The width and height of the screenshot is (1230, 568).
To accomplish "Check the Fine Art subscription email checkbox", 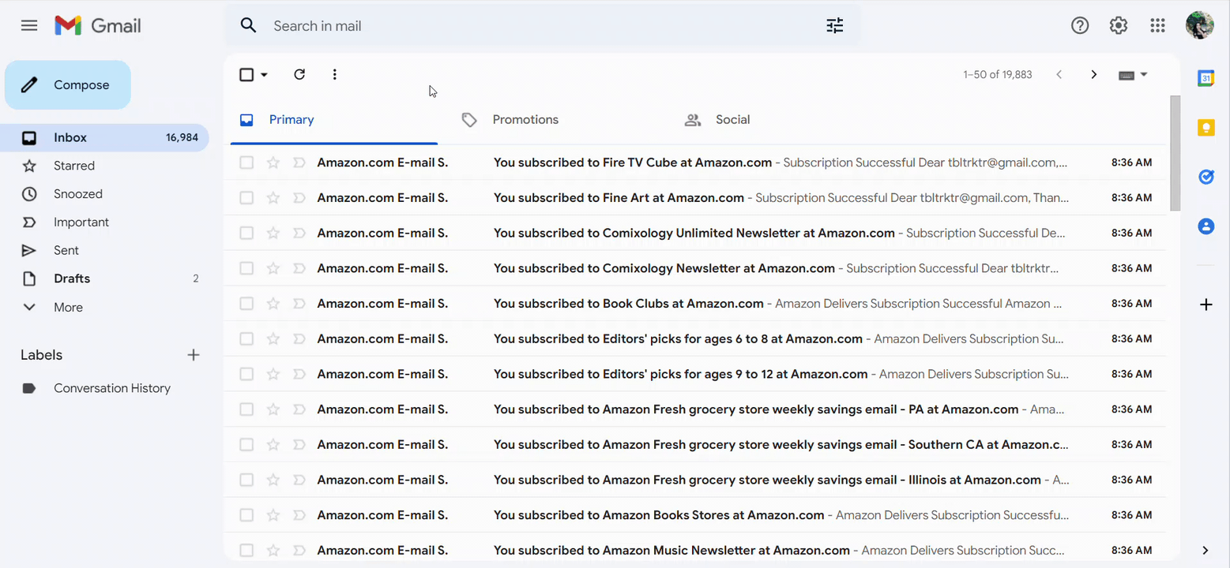I will (x=246, y=198).
